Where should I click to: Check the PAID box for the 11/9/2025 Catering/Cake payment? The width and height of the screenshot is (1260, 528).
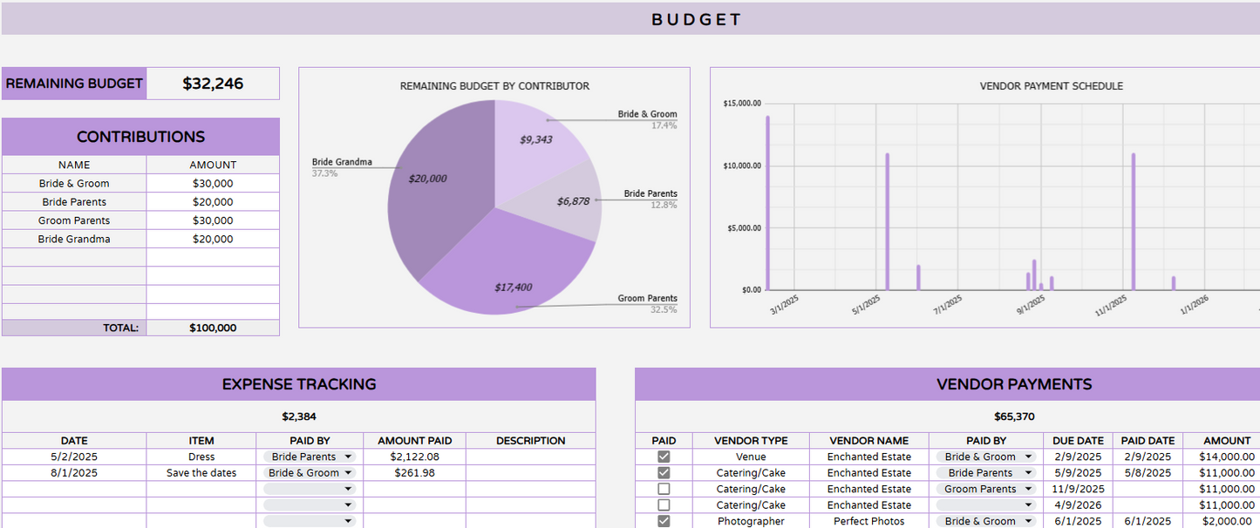pyautogui.click(x=663, y=489)
